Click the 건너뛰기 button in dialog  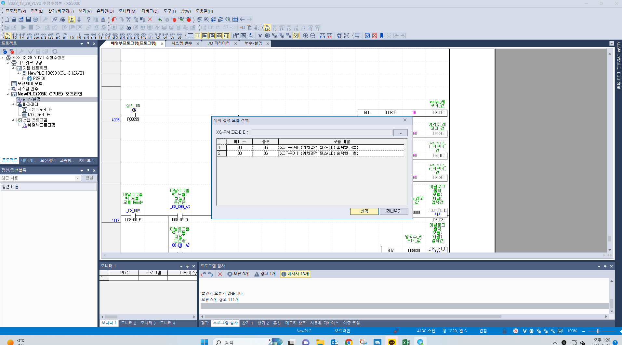(394, 211)
